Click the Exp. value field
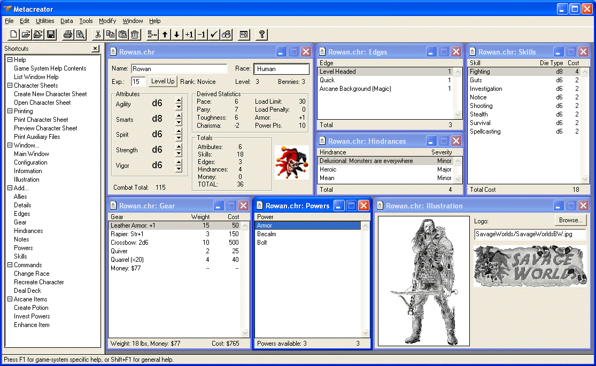The width and height of the screenshot is (596, 366). [x=138, y=81]
